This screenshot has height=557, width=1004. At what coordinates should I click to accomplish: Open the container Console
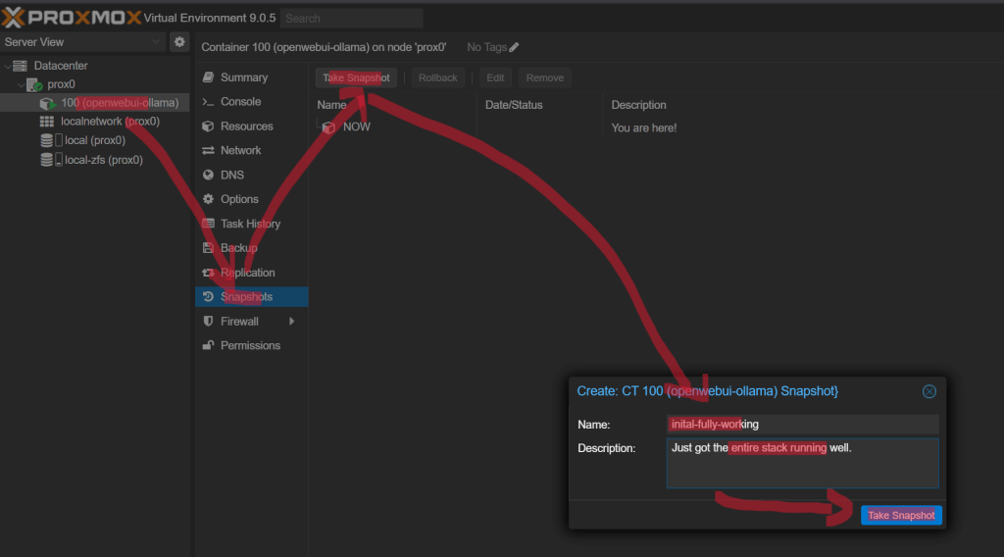[240, 102]
